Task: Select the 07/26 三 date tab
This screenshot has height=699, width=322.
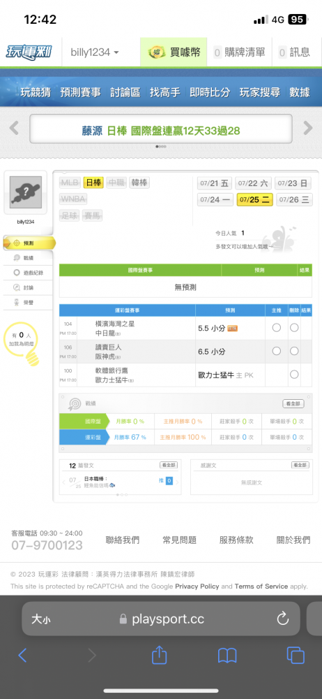Action: (x=294, y=199)
